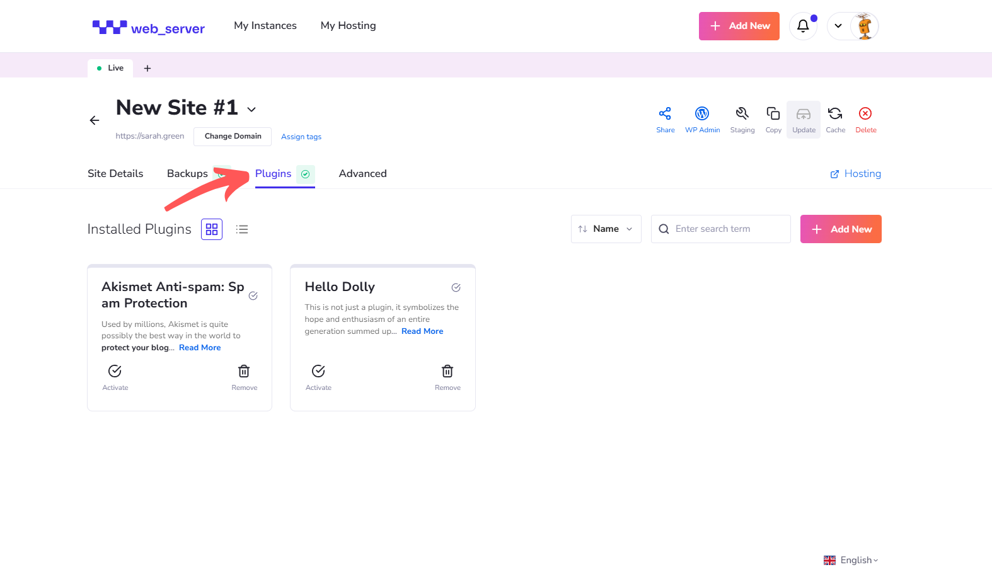The width and height of the screenshot is (992, 572).
Task: Go back using the left arrow
Action: click(95, 120)
